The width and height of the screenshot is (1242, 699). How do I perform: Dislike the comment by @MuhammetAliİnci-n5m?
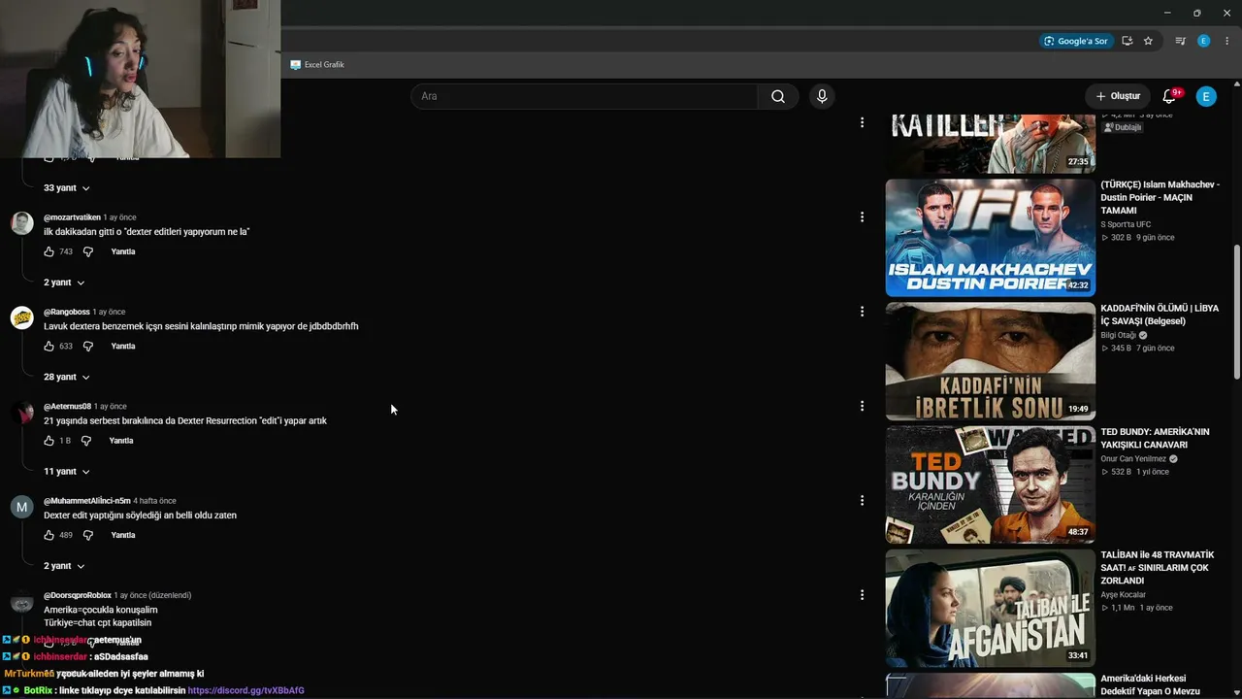pos(87,535)
